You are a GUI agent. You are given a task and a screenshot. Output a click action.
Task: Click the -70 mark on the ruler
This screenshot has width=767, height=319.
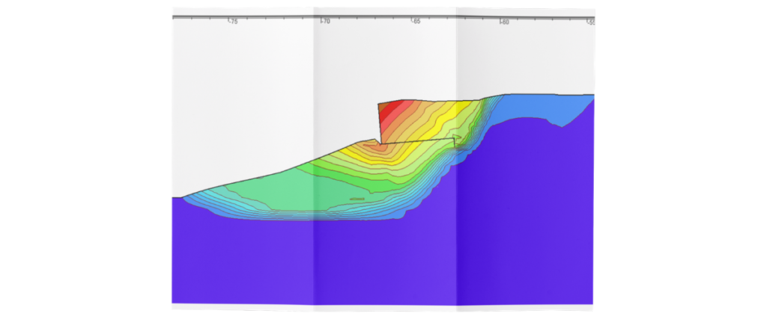[325, 22]
